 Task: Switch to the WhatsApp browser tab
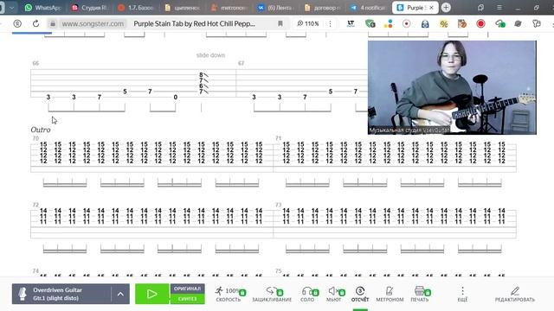43,8
